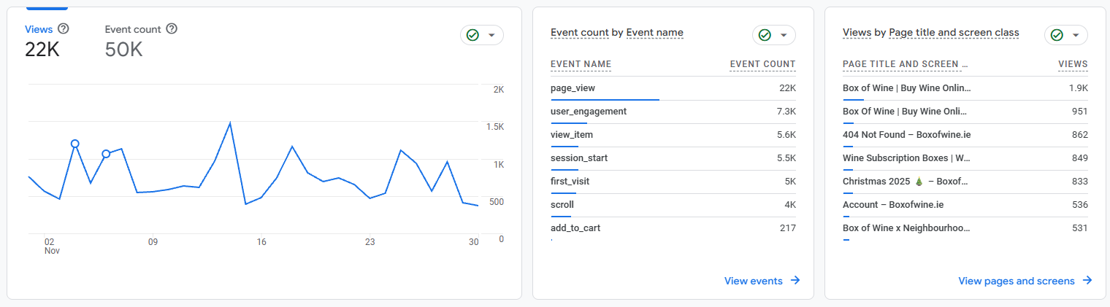Screen dimensions: 1110x307
Task: Open the 'Event name' selector in card title
Action: click(x=655, y=33)
